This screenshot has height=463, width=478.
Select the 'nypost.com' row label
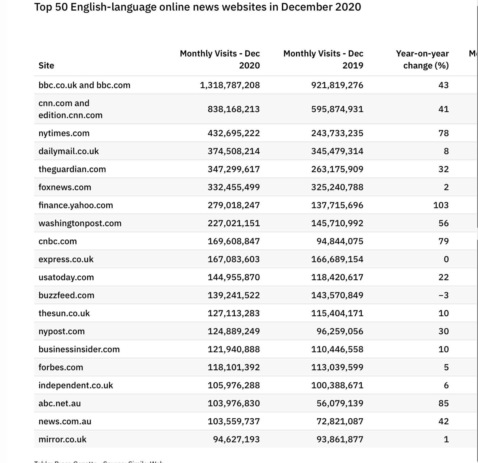(x=61, y=331)
